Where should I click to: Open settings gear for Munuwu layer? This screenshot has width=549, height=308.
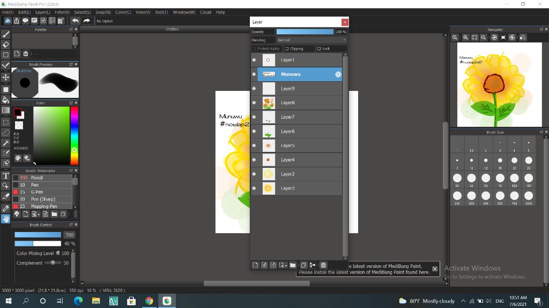pos(338,74)
